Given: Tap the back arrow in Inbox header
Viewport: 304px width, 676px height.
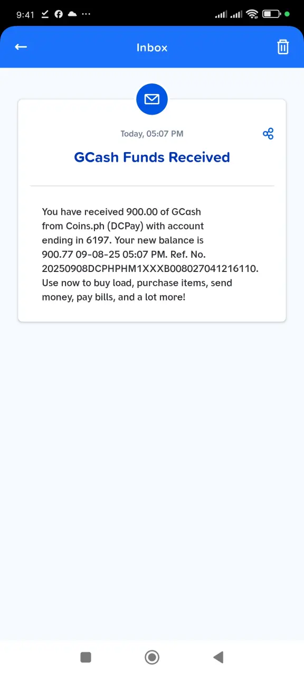Looking at the screenshot, I should (x=21, y=47).
